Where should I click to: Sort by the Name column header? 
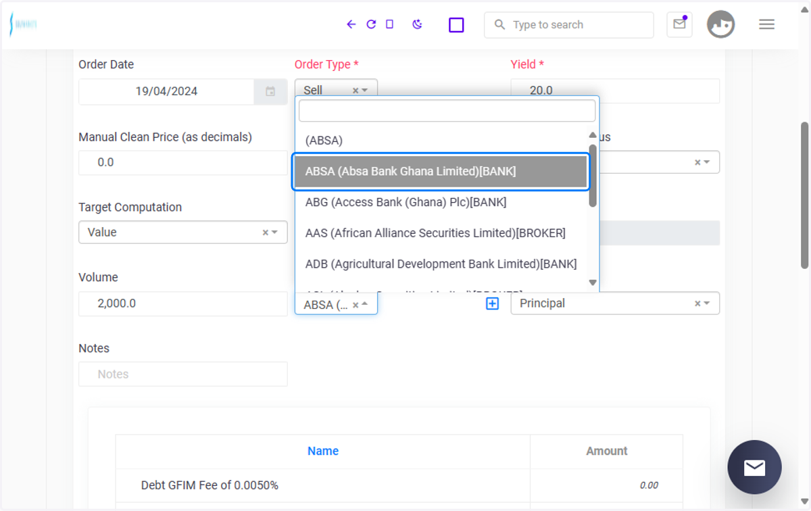(323, 451)
